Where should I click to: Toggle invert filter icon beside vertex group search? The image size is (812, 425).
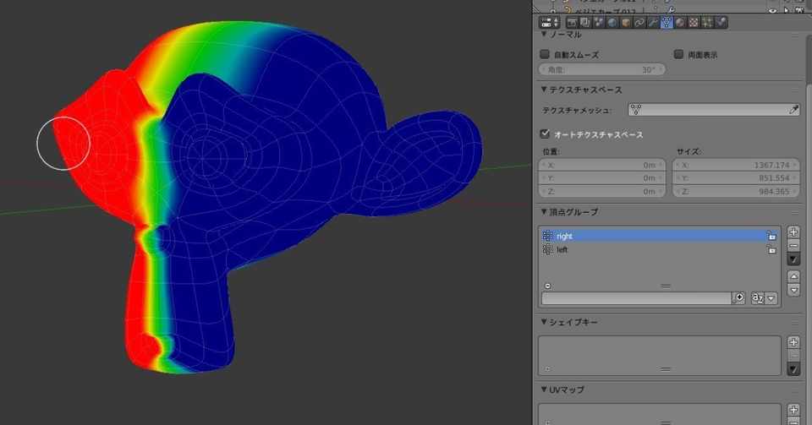pyautogui.click(x=739, y=297)
